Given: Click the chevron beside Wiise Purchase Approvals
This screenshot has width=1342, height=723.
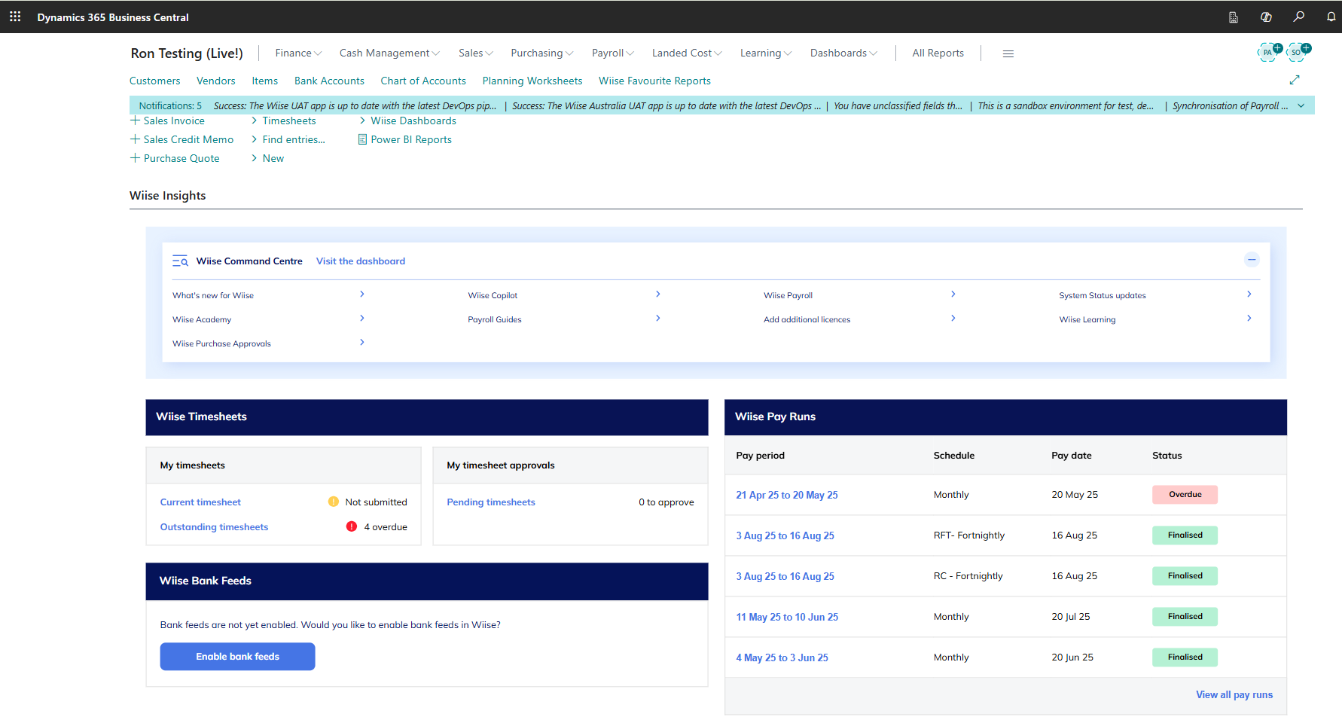Looking at the screenshot, I should coord(362,343).
